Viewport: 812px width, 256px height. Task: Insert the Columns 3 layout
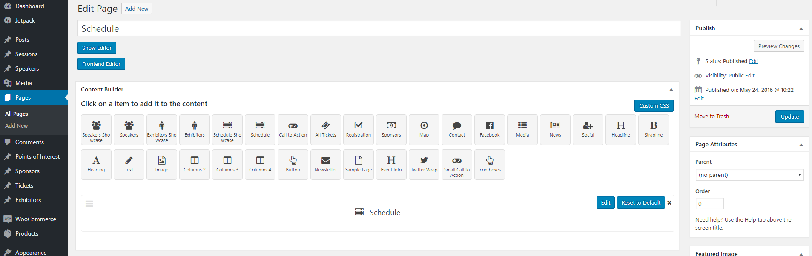[227, 165]
